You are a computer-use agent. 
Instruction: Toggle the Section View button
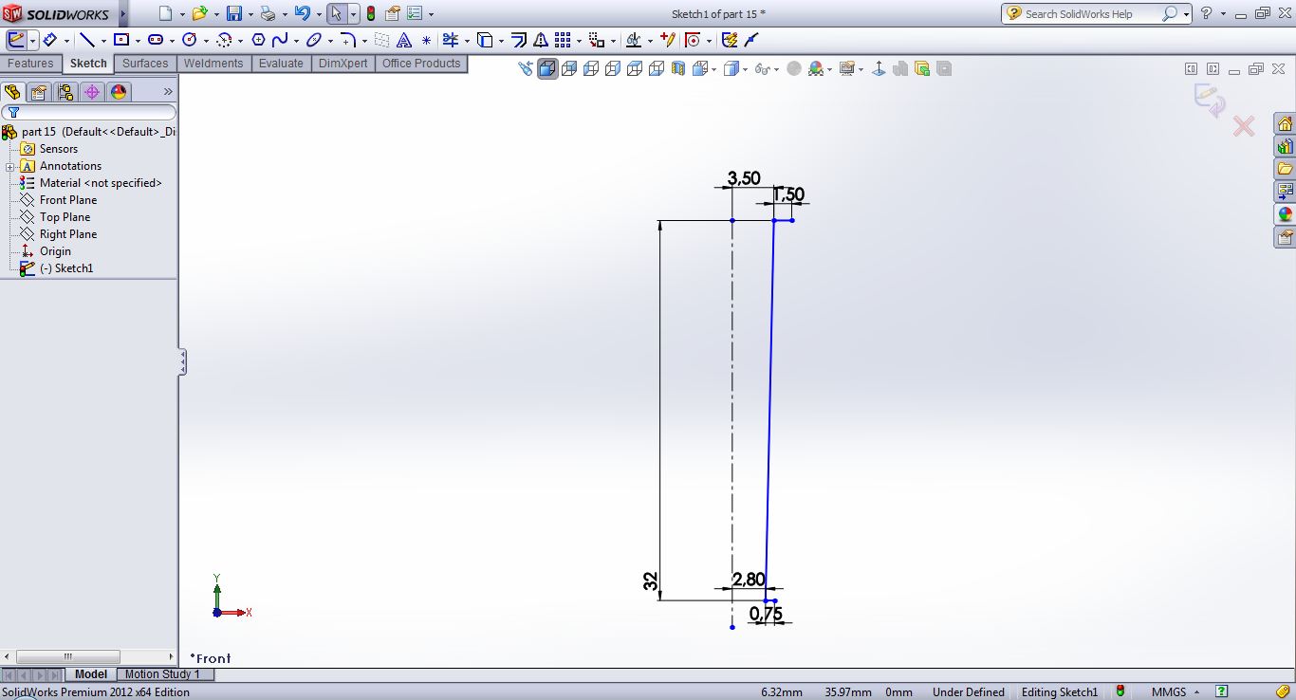[677, 68]
